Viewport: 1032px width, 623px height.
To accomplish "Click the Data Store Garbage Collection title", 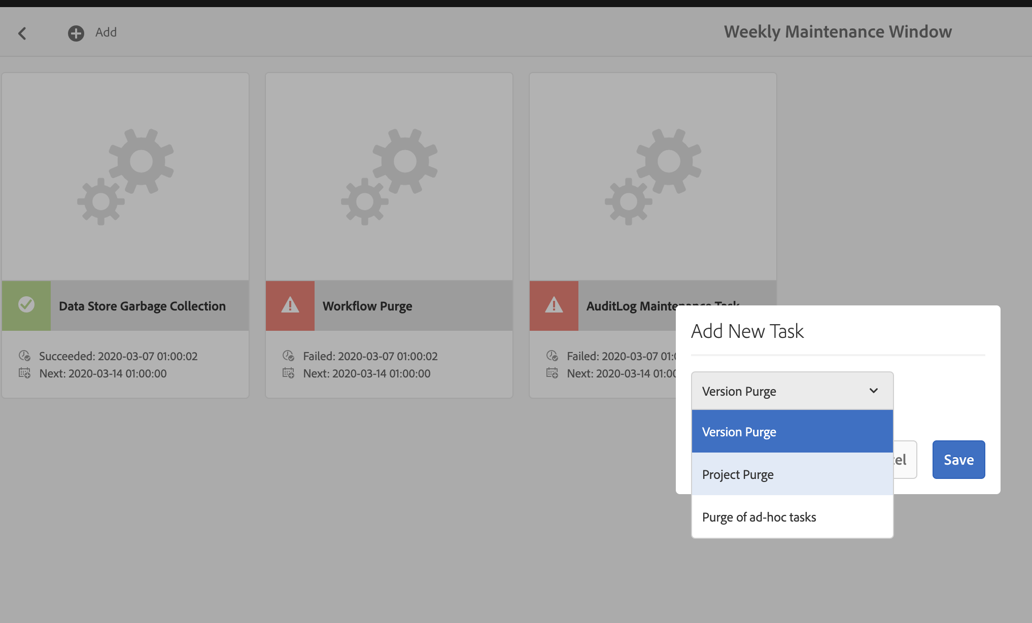I will click(142, 306).
